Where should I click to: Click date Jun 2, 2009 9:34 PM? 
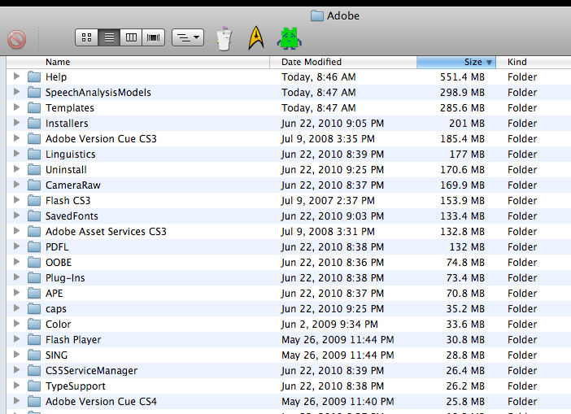click(x=329, y=324)
